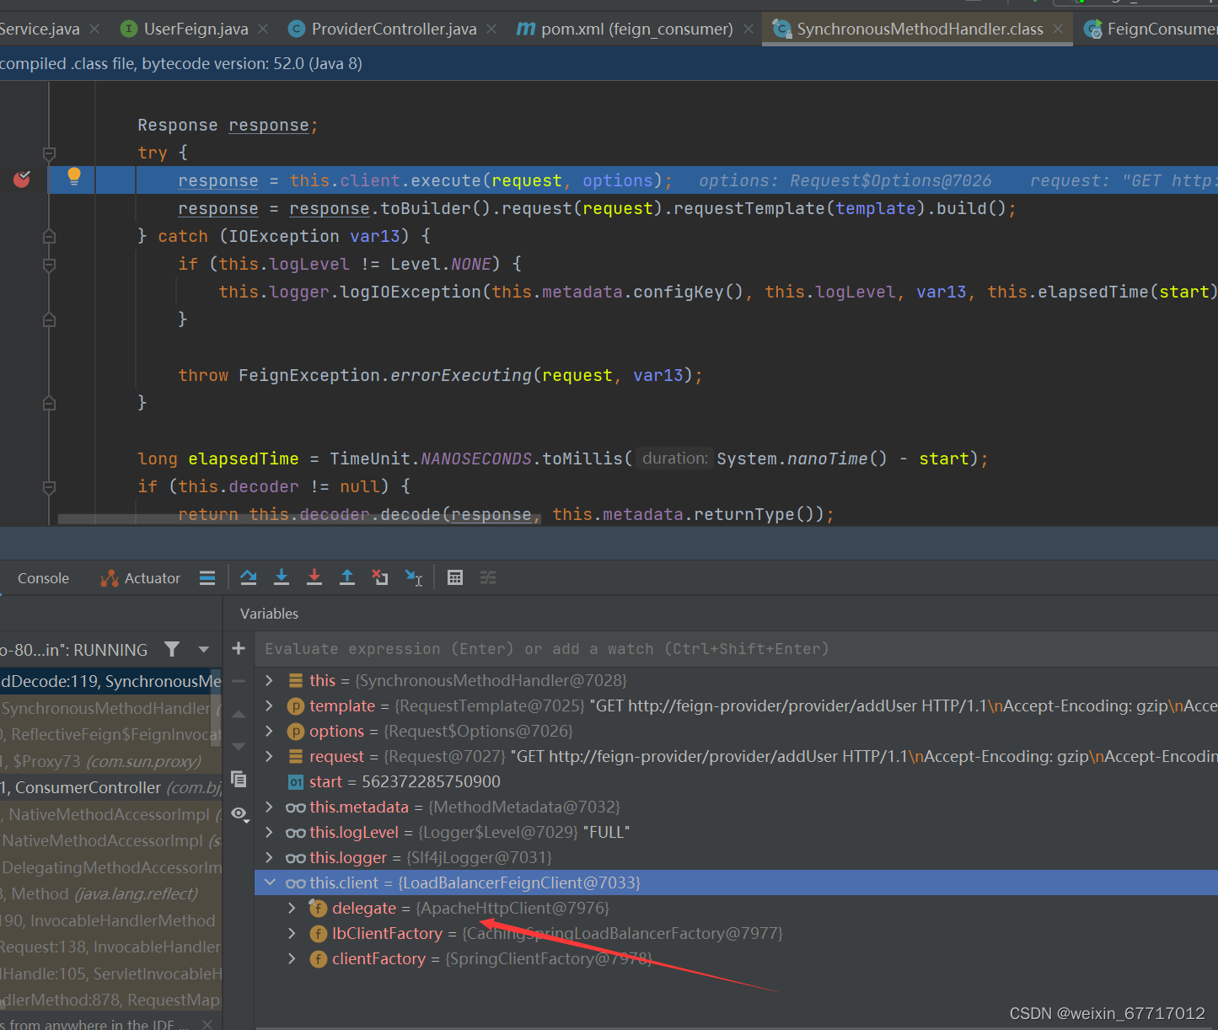Open the Evaluate Expression calculator icon
1218x1030 pixels.
(455, 577)
